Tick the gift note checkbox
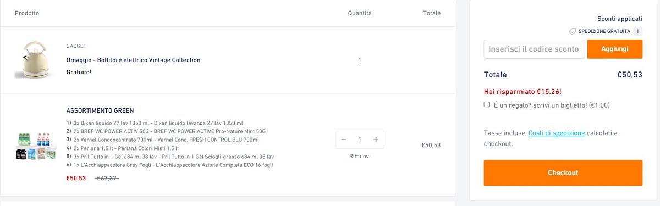This screenshot has width=660, height=206. (x=487, y=104)
